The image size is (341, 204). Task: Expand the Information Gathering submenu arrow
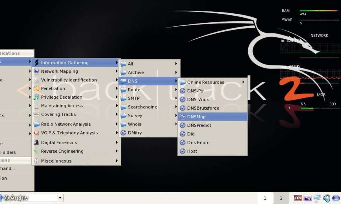click(x=117, y=63)
